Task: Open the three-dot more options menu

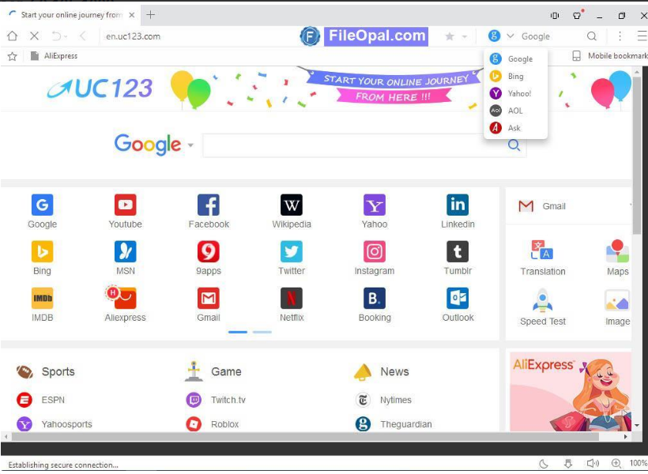Action: point(620,36)
